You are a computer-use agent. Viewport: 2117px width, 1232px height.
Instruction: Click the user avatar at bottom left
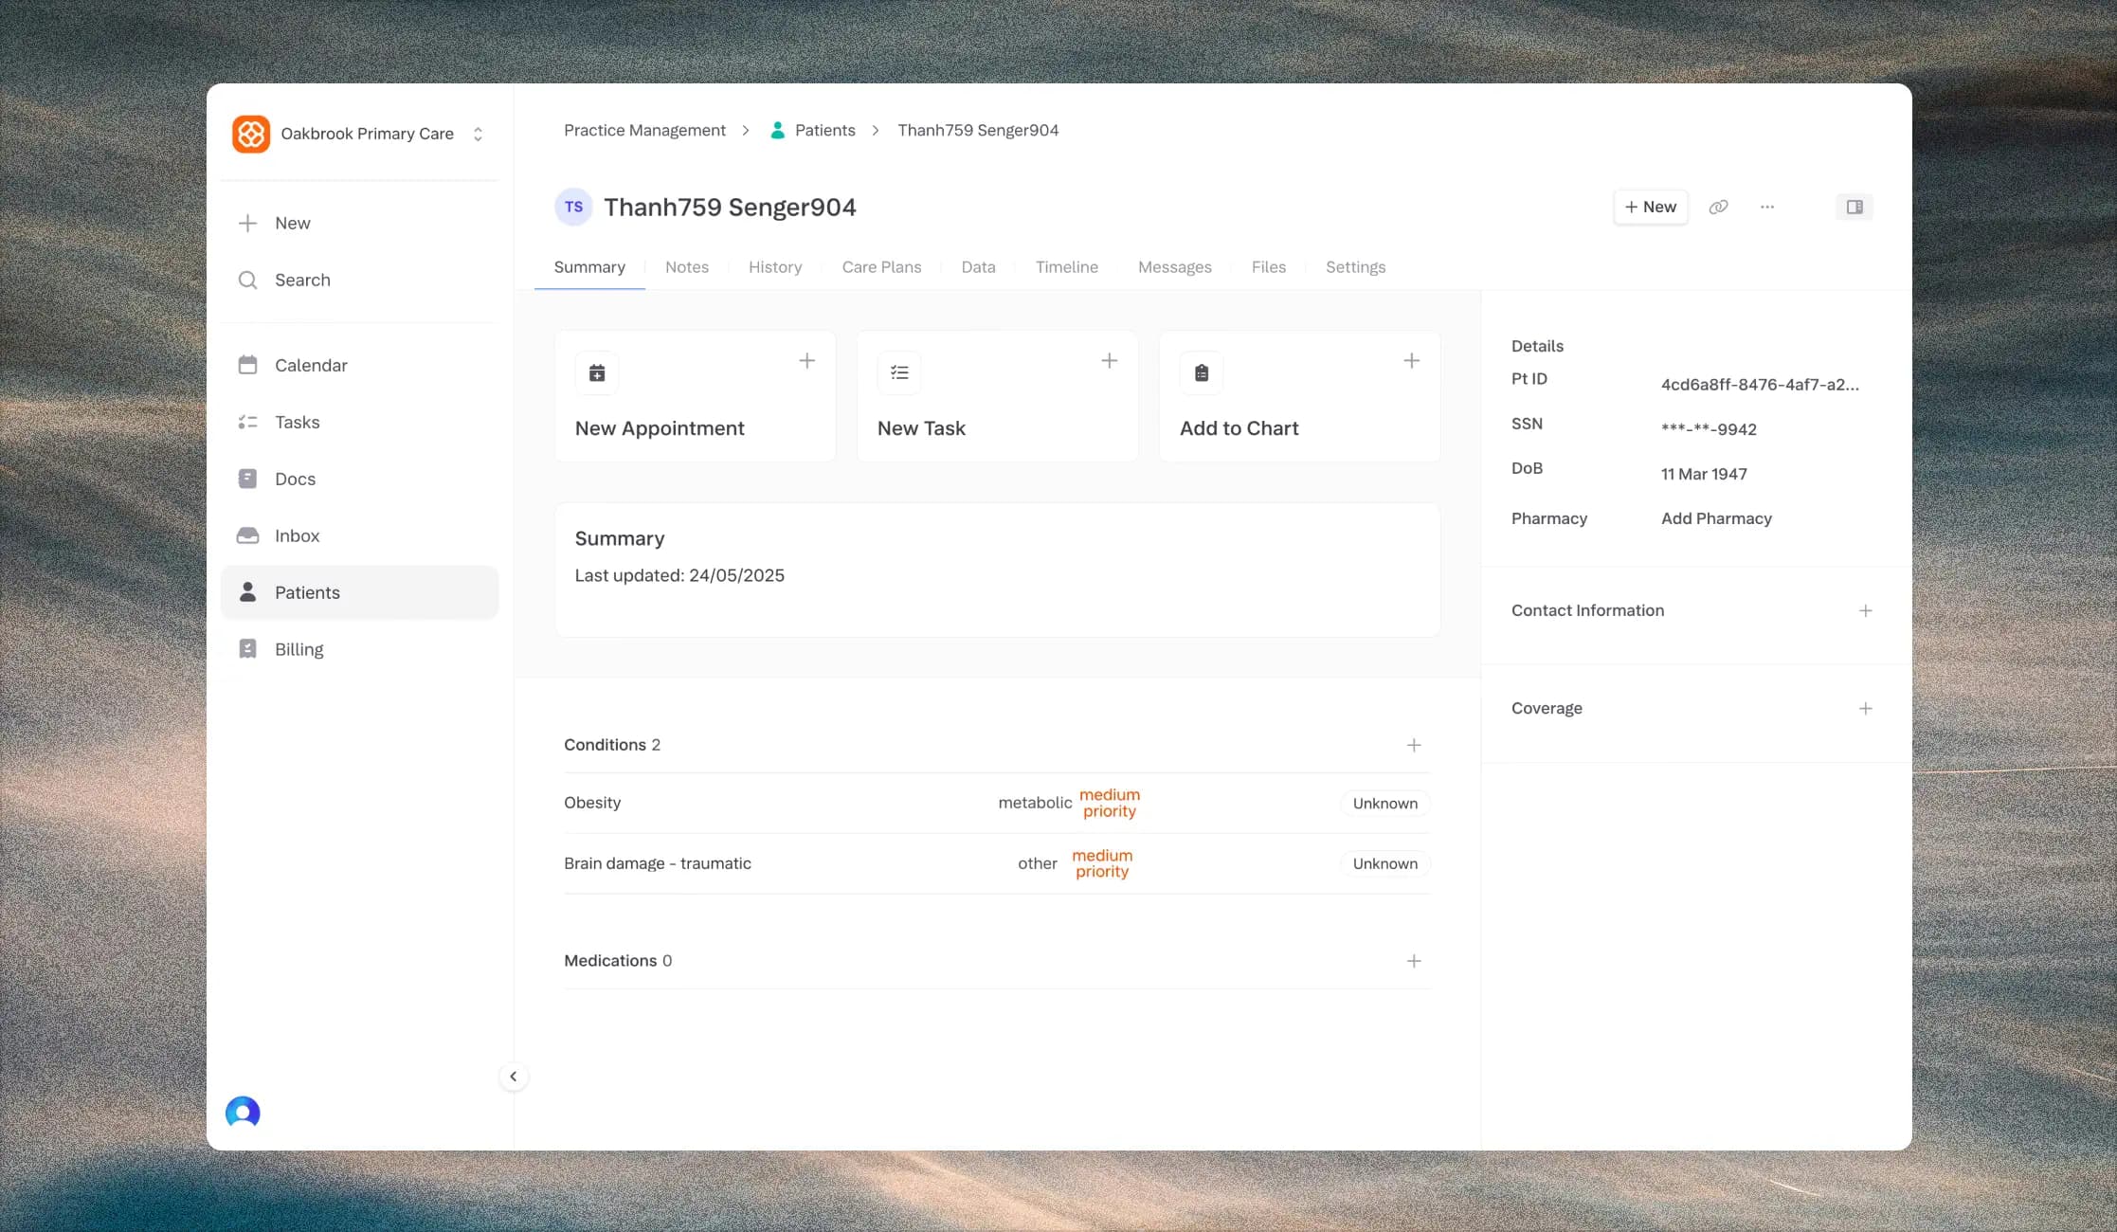(x=243, y=1112)
